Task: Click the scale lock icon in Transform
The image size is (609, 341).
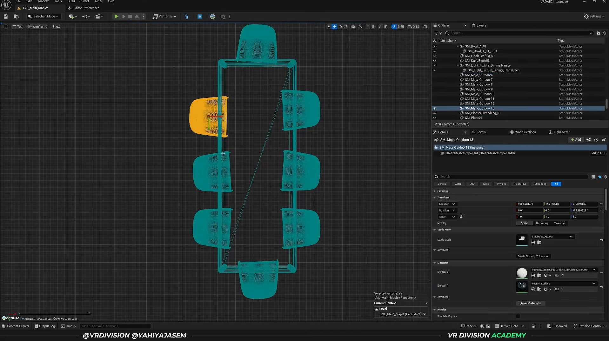Action: tap(461, 217)
